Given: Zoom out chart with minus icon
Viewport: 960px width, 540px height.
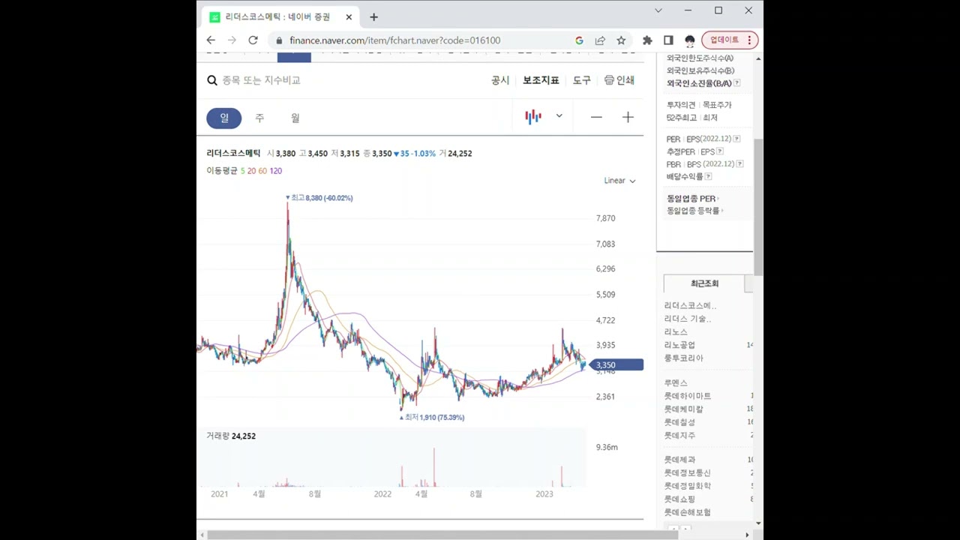Looking at the screenshot, I should pyautogui.click(x=596, y=117).
